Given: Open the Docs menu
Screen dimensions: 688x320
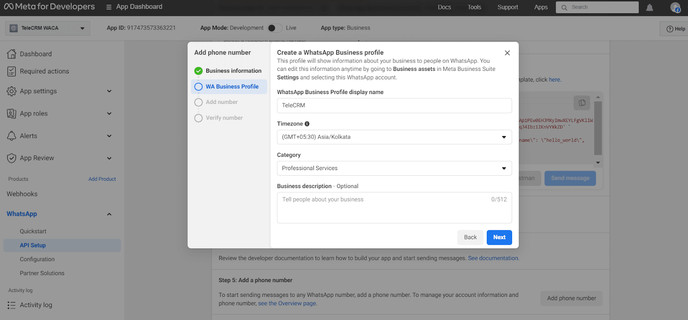Looking at the screenshot, I should pos(444,7).
